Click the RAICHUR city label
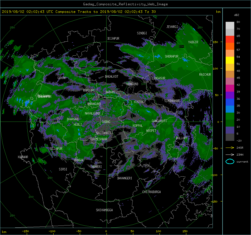This screenshot has height=235, width=251. [x=205, y=75]
